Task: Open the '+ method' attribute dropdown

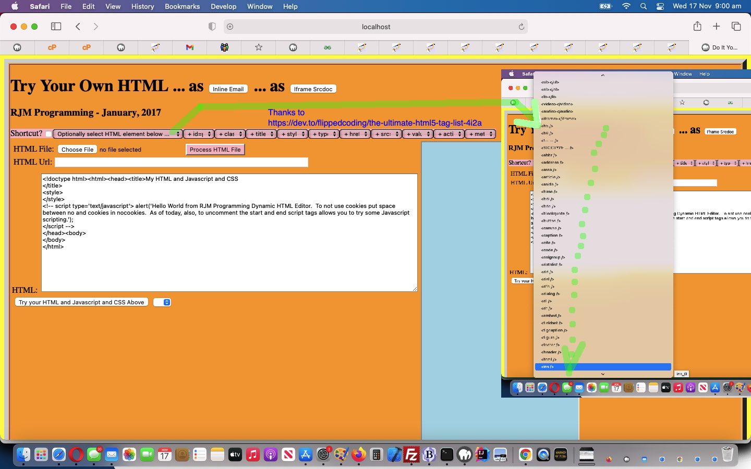Action: tap(480, 134)
